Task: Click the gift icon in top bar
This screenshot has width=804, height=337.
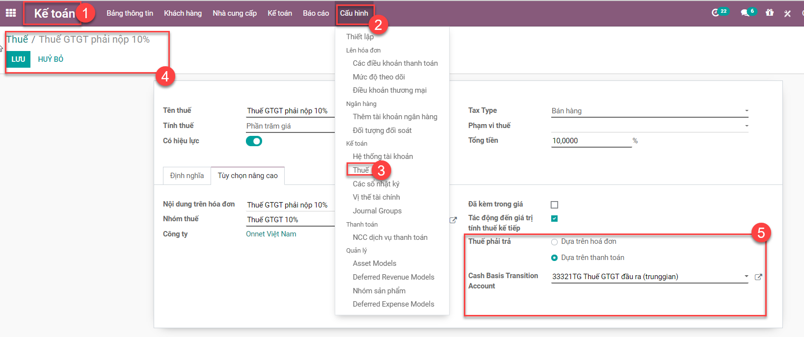Action: 769,13
